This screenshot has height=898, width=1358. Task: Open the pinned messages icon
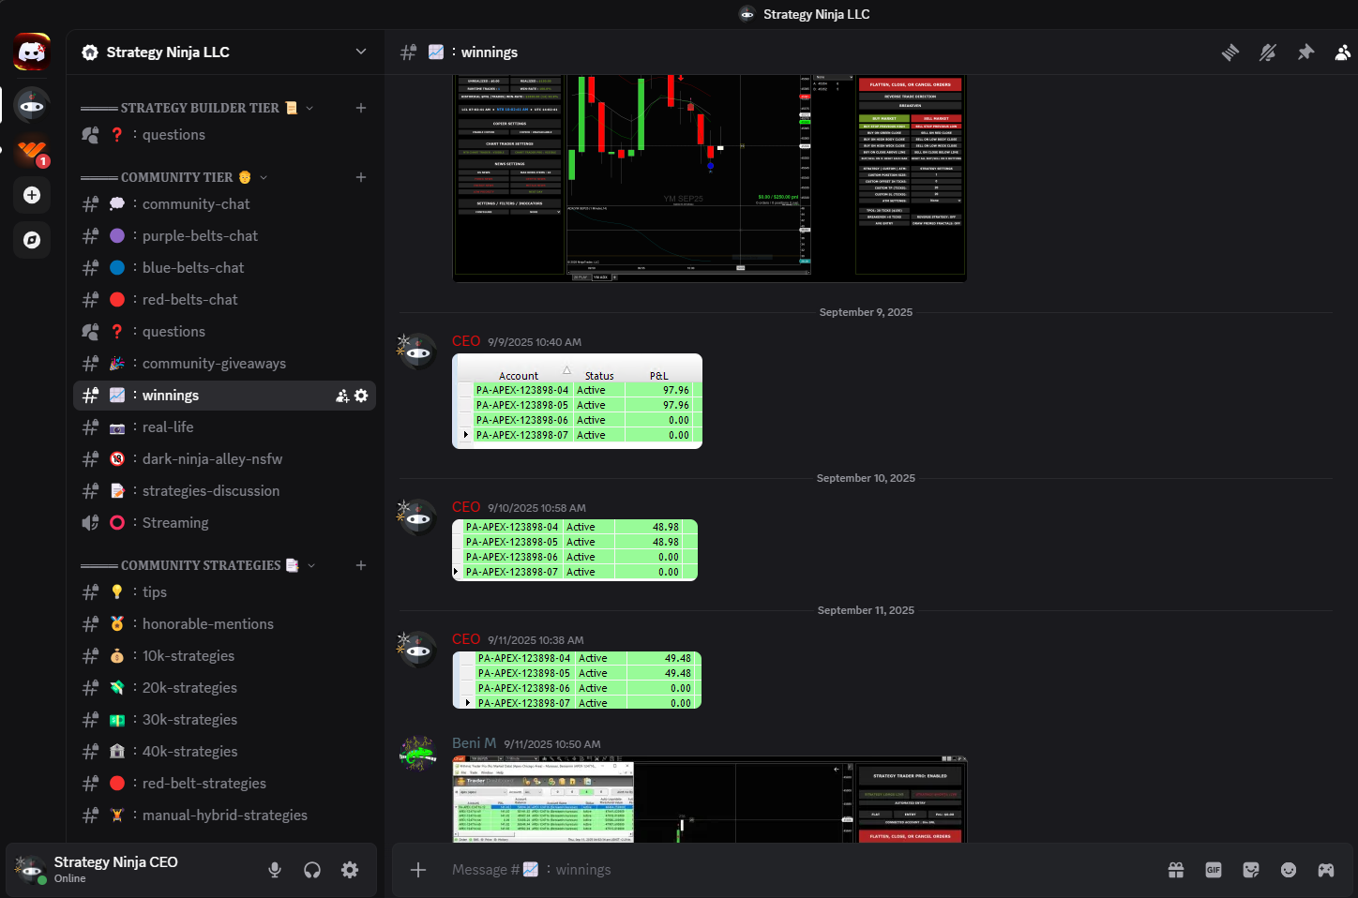(x=1305, y=52)
